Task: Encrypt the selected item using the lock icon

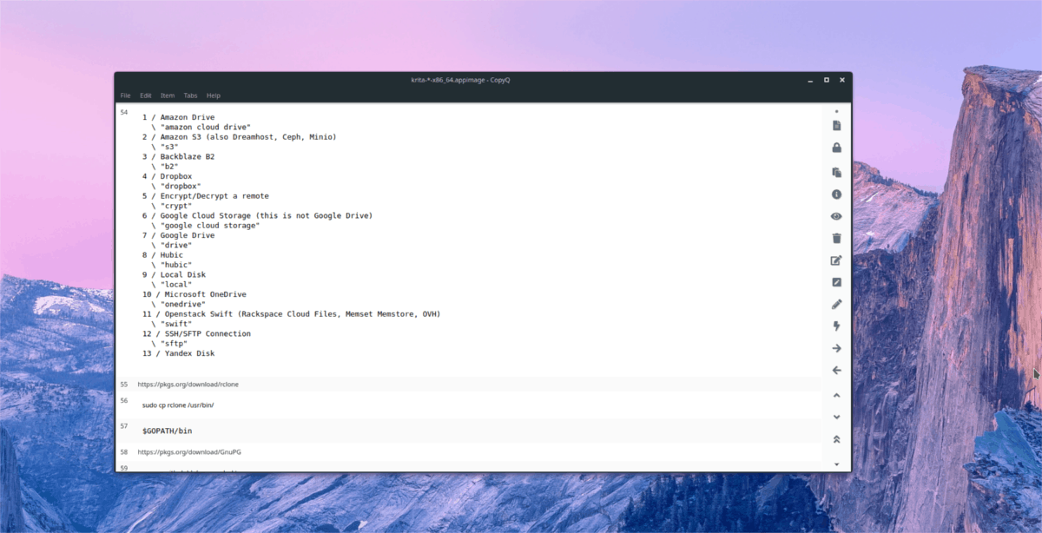Action: coord(836,148)
